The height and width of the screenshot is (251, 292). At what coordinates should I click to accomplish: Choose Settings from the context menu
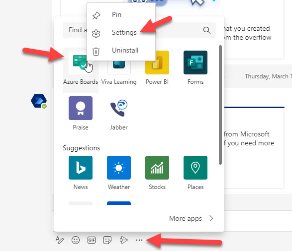click(121, 32)
